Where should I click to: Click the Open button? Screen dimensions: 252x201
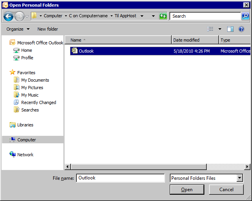[x=187, y=190]
